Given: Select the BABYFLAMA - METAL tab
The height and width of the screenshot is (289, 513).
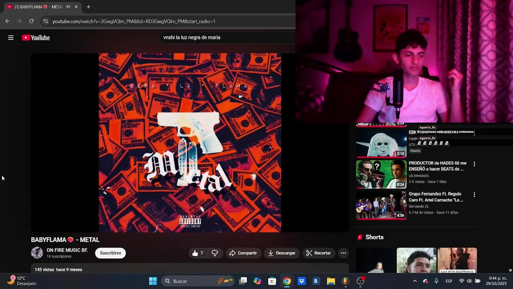Looking at the screenshot, I should tap(42, 7).
